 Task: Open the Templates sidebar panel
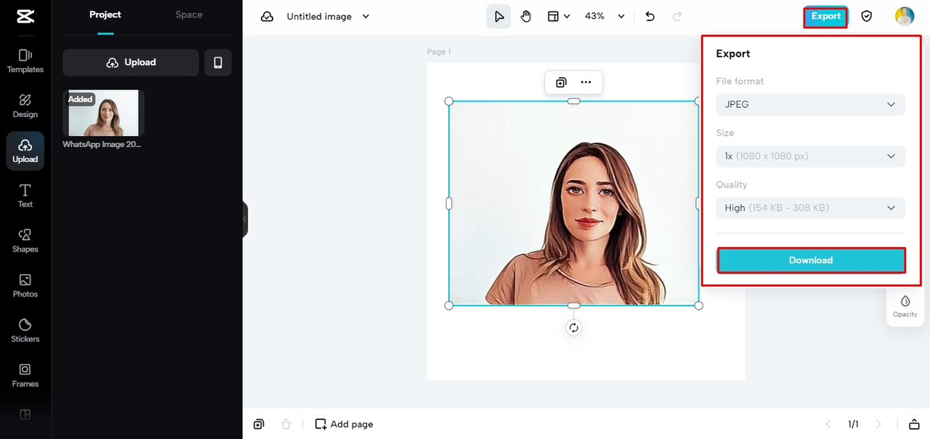(x=25, y=61)
